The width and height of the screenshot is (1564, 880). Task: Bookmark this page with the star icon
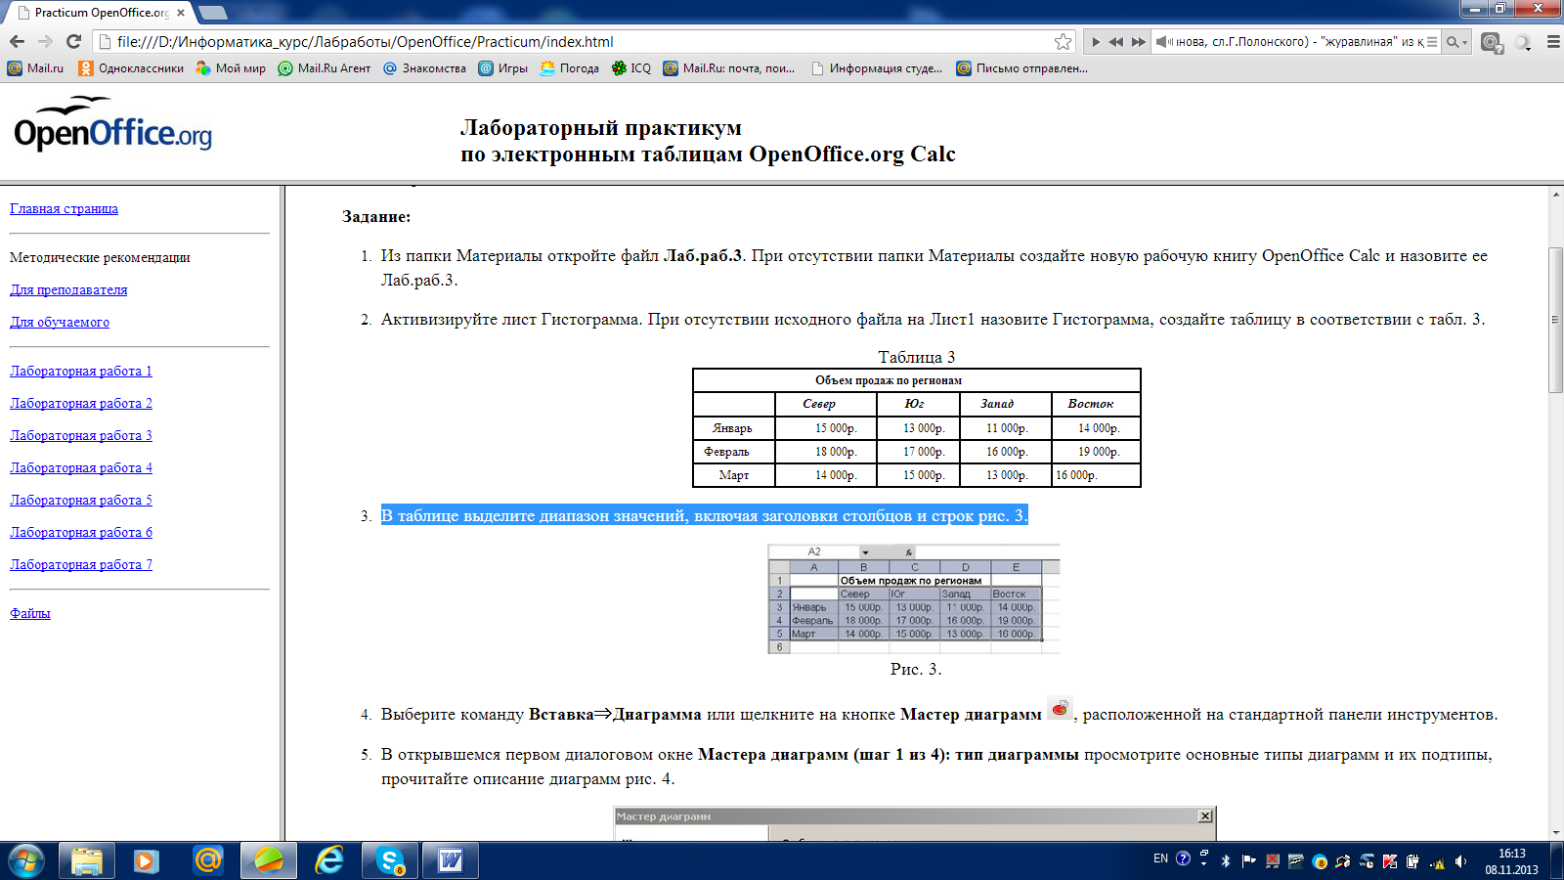coord(1063,41)
